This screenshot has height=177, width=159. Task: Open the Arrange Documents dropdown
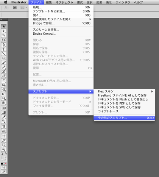click(x=23, y=8)
